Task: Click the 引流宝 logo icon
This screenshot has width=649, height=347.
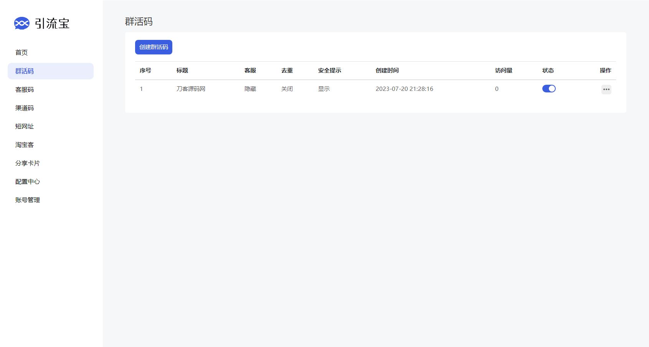Action: [x=22, y=23]
